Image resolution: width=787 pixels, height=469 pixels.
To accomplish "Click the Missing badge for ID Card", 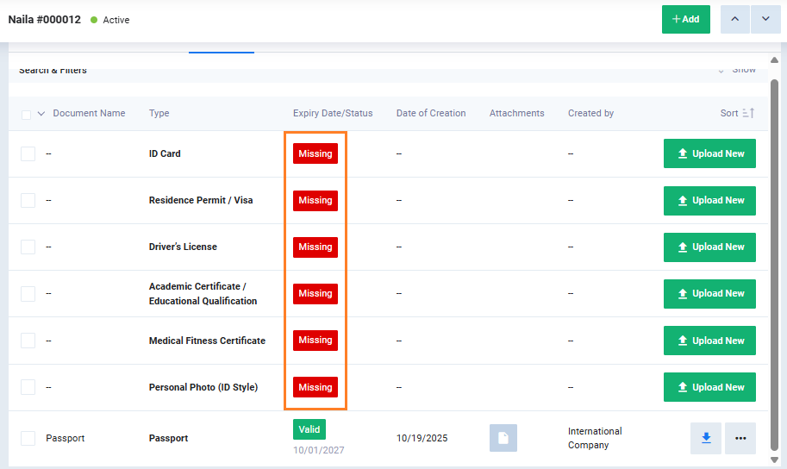I will (x=315, y=153).
